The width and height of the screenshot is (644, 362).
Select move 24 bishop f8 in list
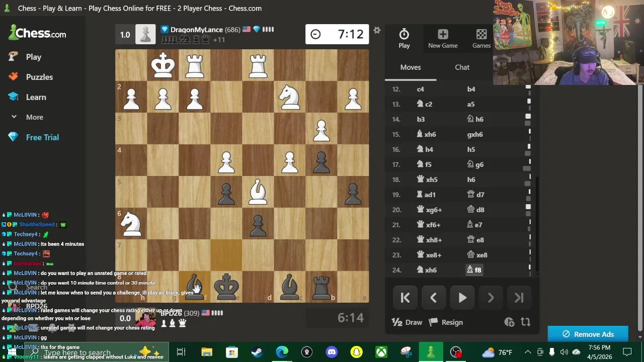pyautogui.click(x=474, y=270)
